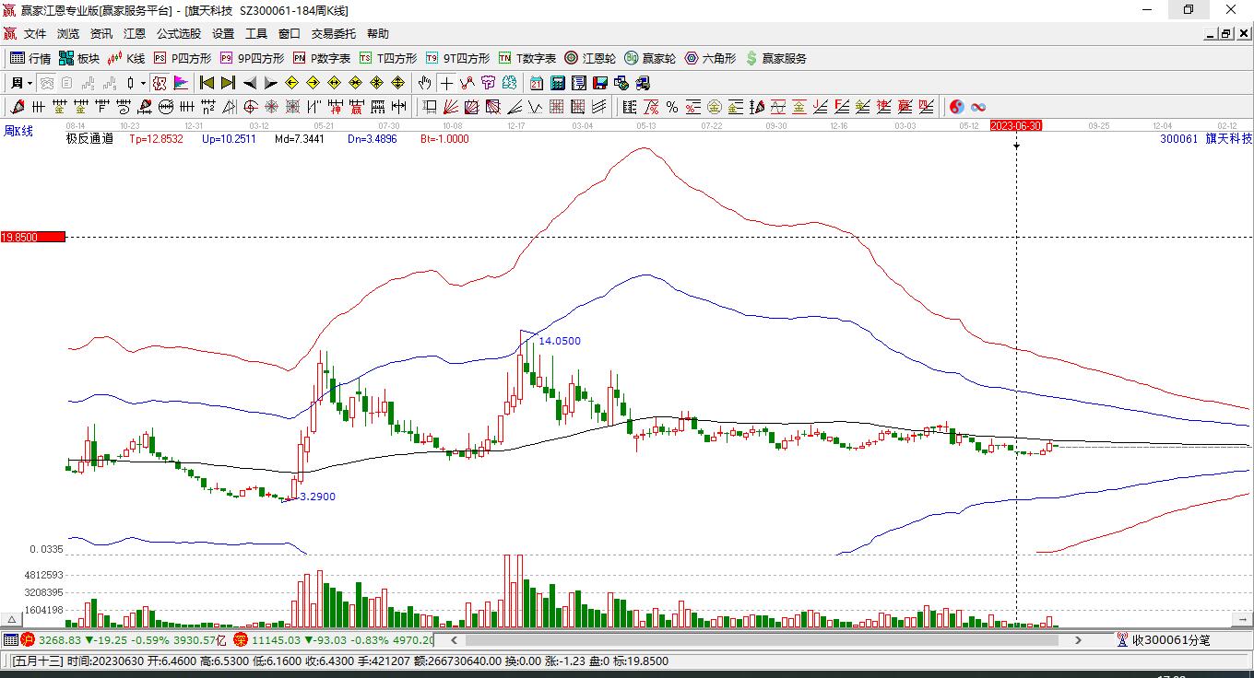This screenshot has height=678, width=1254.
Task: Open the 9P四方形 tool
Action: [252, 58]
